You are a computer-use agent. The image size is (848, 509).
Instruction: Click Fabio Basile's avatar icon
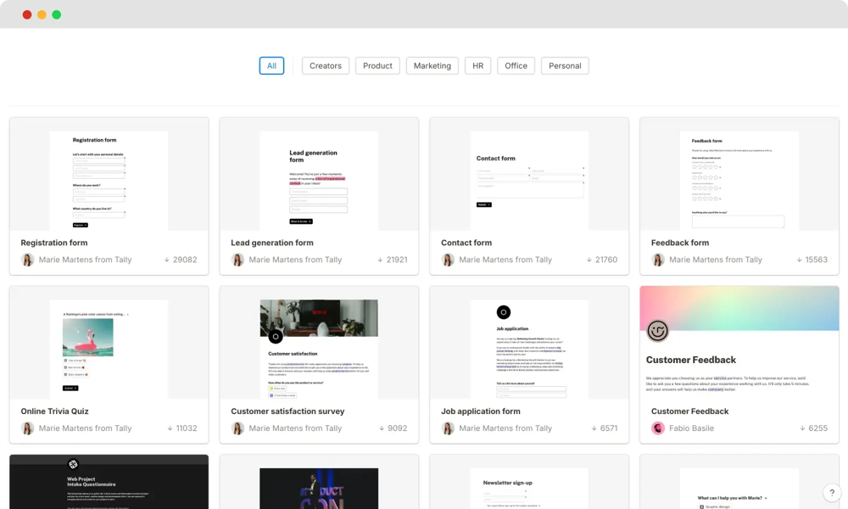pyautogui.click(x=658, y=428)
